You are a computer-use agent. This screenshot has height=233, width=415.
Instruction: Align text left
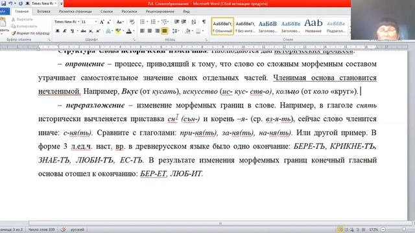point(142,31)
